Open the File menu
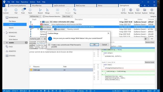This screenshot has height=92, width=163. [9, 2]
